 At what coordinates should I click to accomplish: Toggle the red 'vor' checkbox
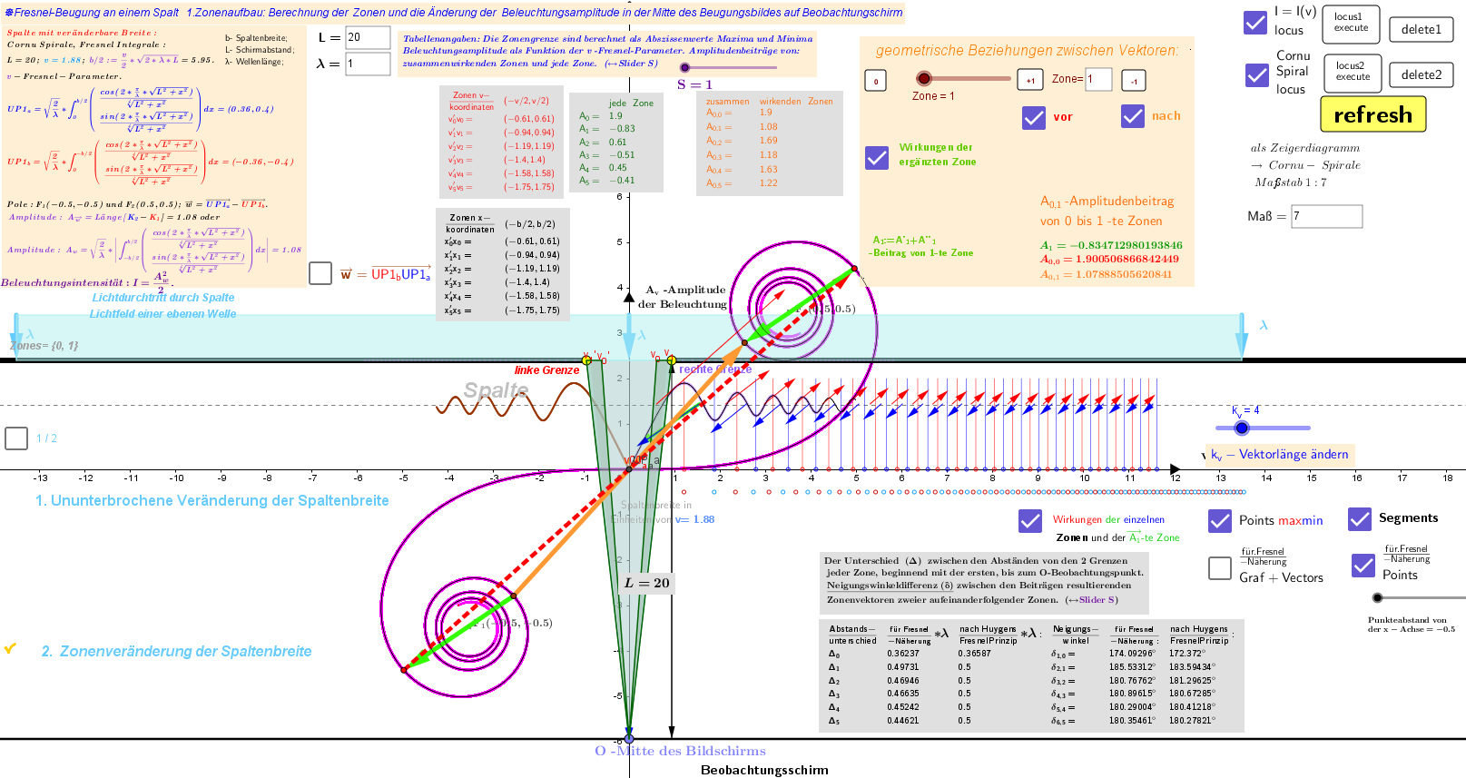[1034, 117]
